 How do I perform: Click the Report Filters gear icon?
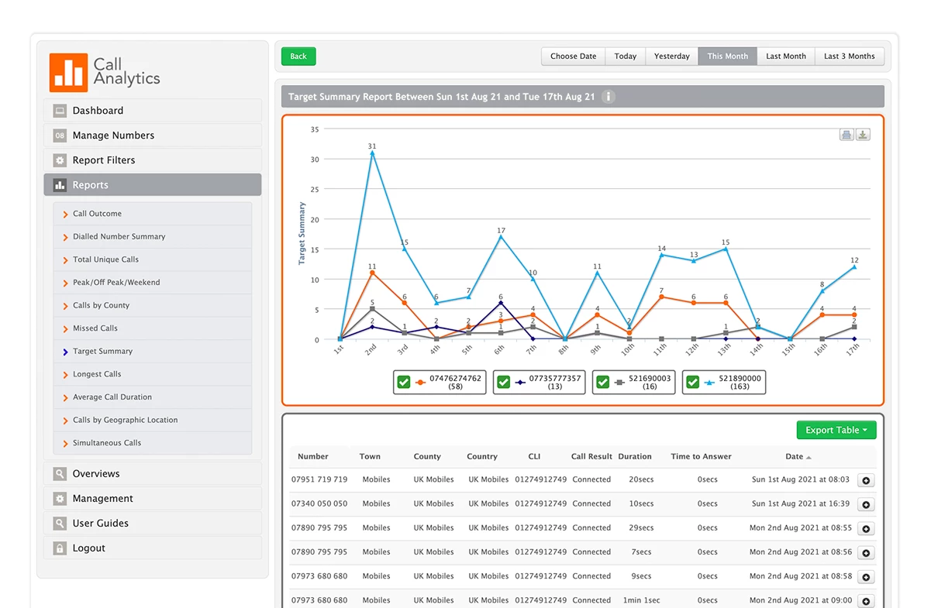click(60, 160)
